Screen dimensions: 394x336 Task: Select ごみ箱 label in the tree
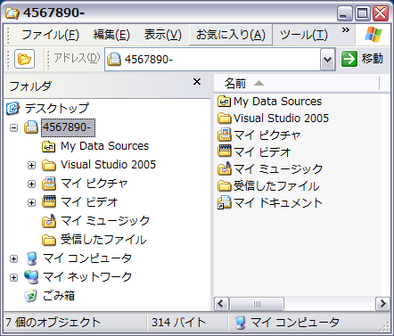coord(59,296)
